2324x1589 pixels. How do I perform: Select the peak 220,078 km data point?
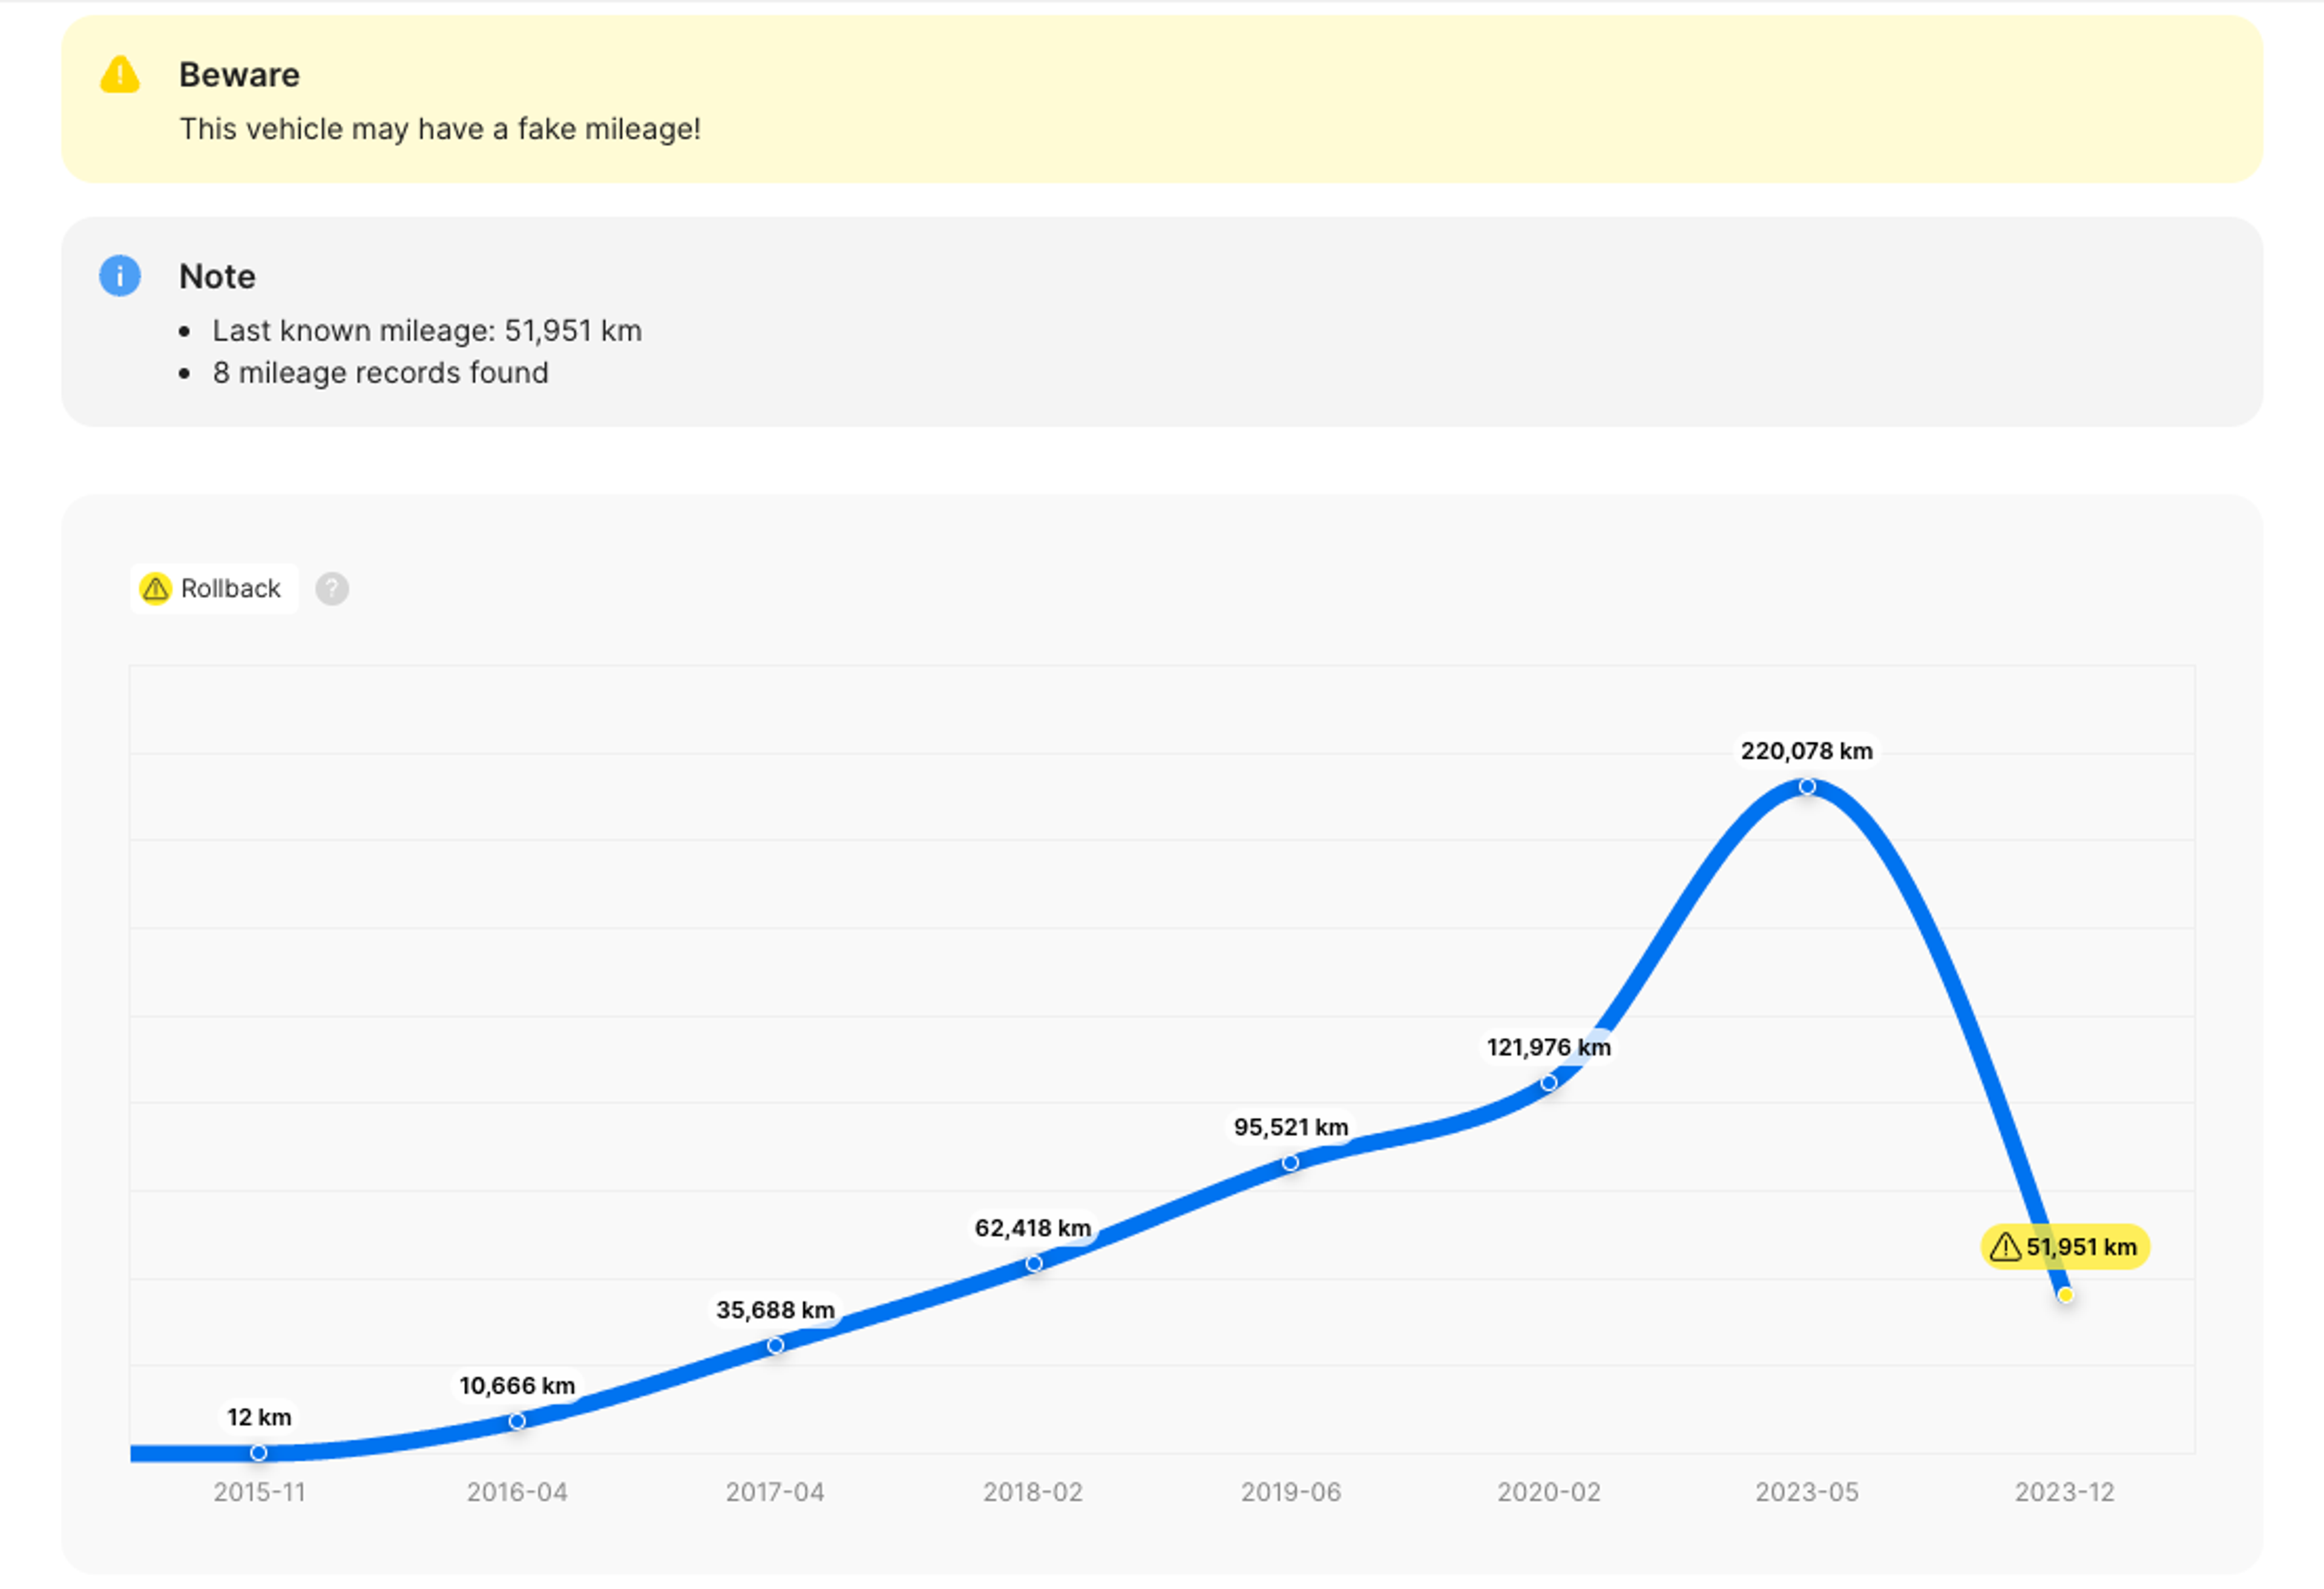coord(1807,787)
